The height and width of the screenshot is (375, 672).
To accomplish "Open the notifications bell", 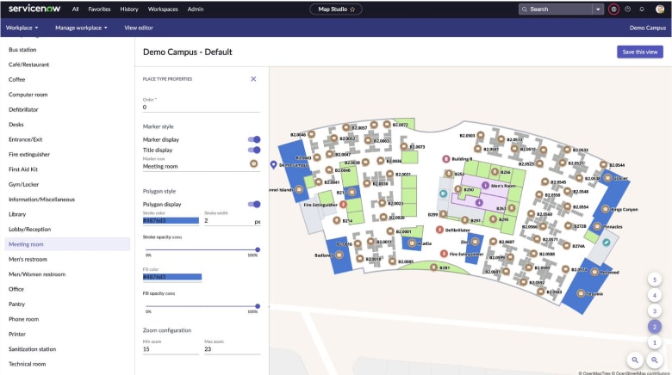I will [642, 9].
